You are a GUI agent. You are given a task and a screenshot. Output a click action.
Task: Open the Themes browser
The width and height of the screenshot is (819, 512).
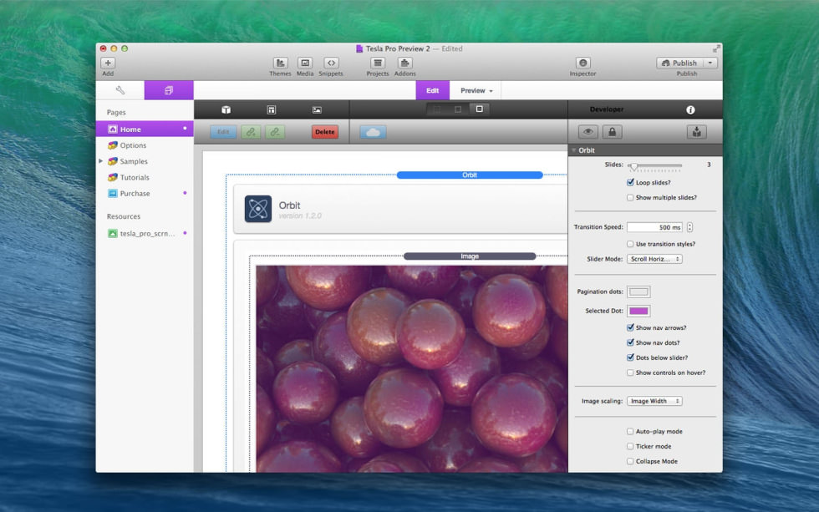click(280, 63)
